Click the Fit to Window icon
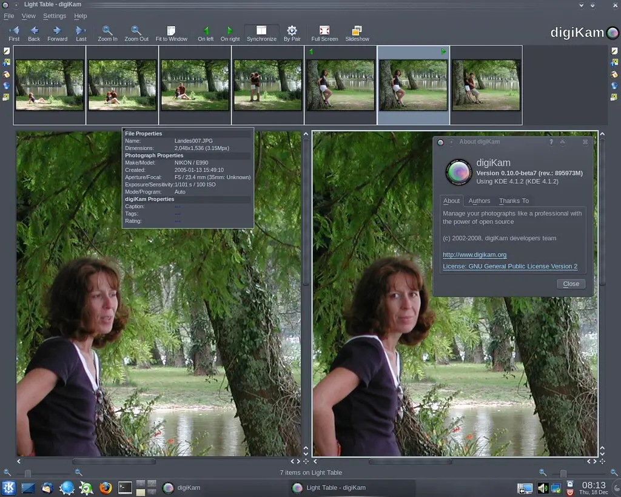 click(170, 32)
